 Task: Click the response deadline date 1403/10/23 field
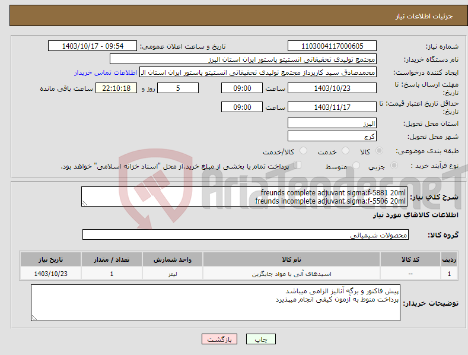coord(332,88)
